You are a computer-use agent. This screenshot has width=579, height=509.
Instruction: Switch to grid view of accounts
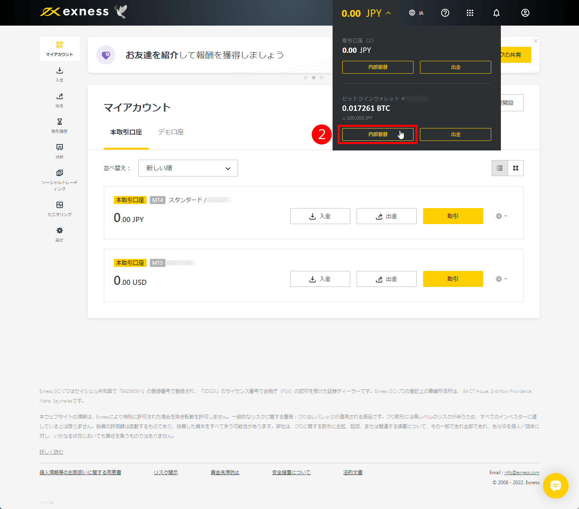click(x=515, y=168)
